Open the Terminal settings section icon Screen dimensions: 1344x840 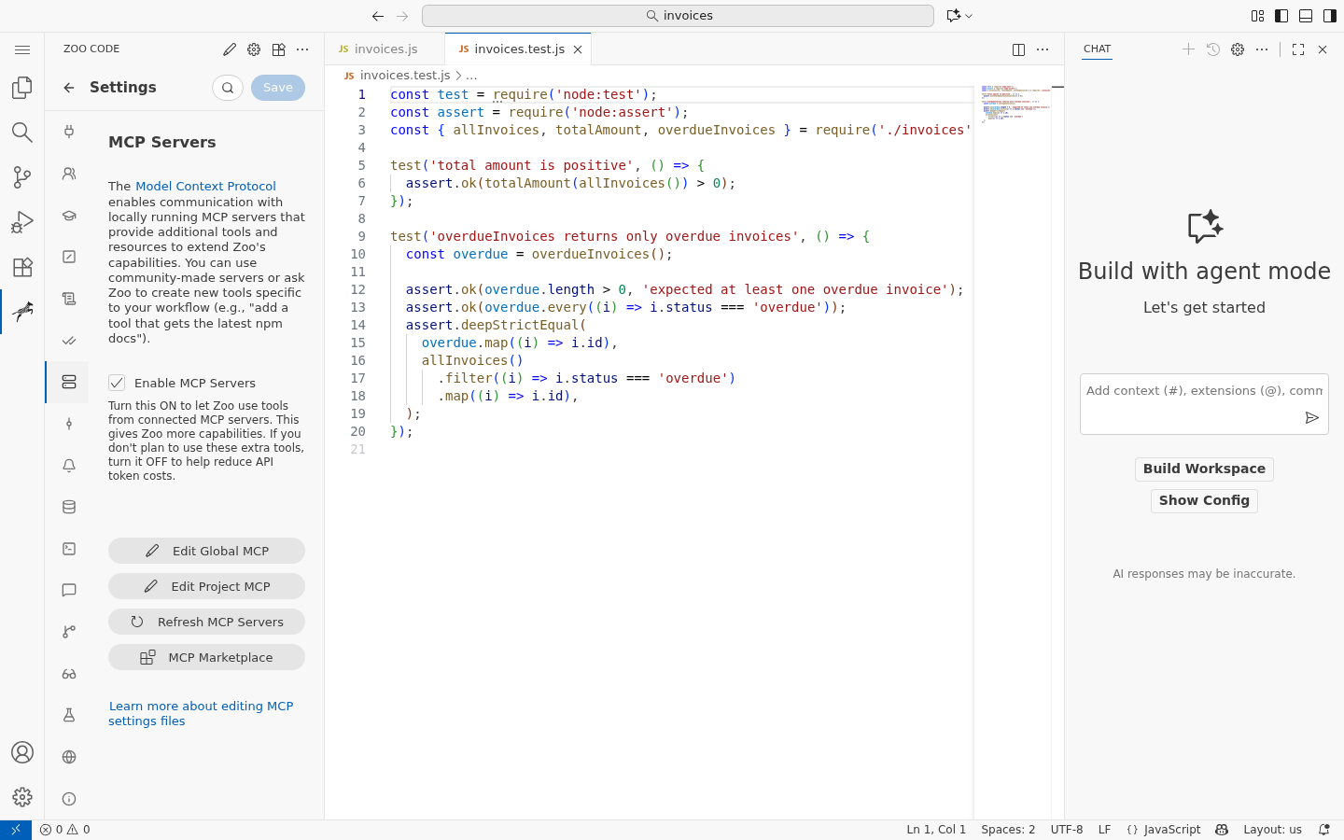point(69,549)
